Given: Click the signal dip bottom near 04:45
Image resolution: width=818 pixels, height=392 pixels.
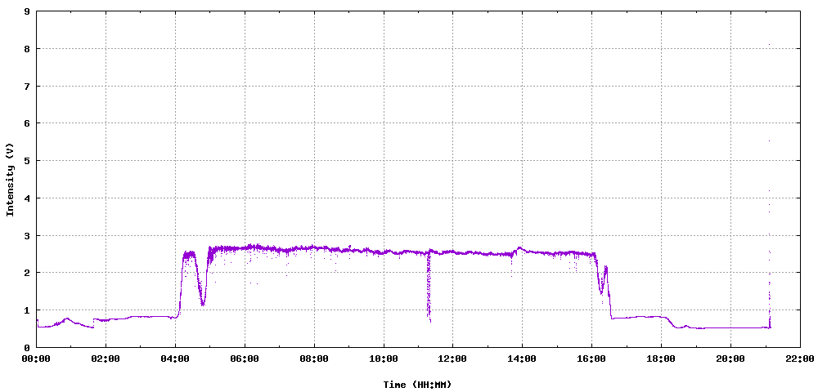Looking at the screenshot, I should [202, 302].
